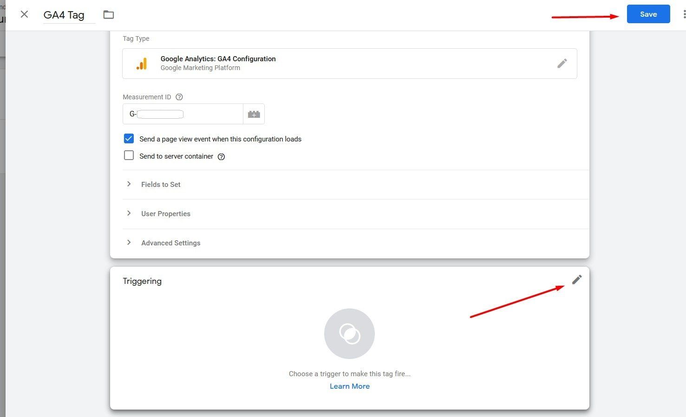Edit triggering with the pencil icon

coord(577,280)
